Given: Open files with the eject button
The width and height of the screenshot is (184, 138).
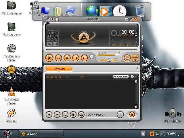Looking at the screenshot, I should 91,57.
